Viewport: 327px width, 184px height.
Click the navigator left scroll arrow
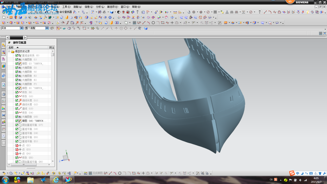8,38
